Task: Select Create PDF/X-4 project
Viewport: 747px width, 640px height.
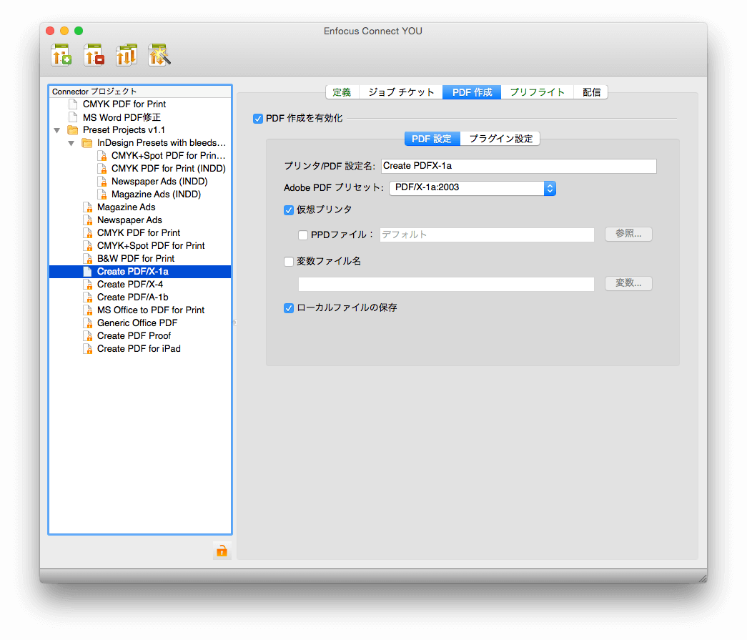Action: click(130, 285)
